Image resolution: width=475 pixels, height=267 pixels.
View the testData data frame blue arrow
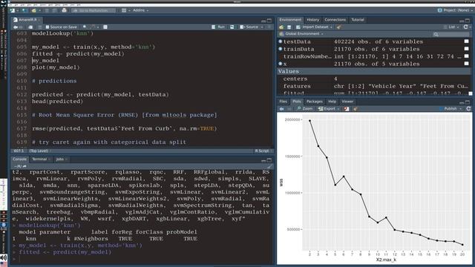coord(281,42)
